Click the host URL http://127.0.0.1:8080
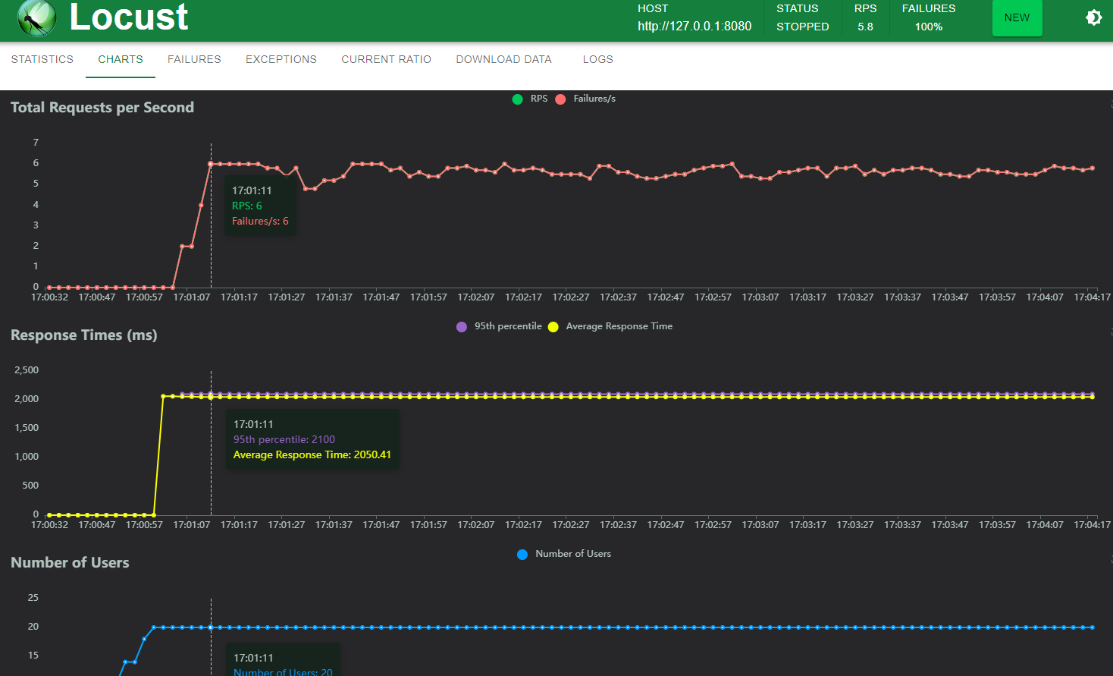 (x=694, y=26)
